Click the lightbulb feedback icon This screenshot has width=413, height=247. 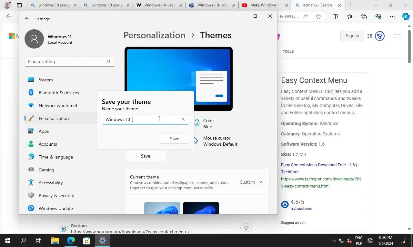click(246, 228)
